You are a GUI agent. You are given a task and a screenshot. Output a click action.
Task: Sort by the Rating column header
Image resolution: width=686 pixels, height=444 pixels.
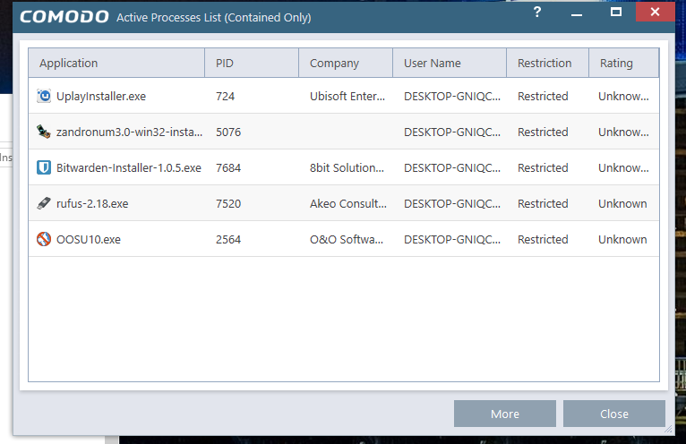pos(624,63)
